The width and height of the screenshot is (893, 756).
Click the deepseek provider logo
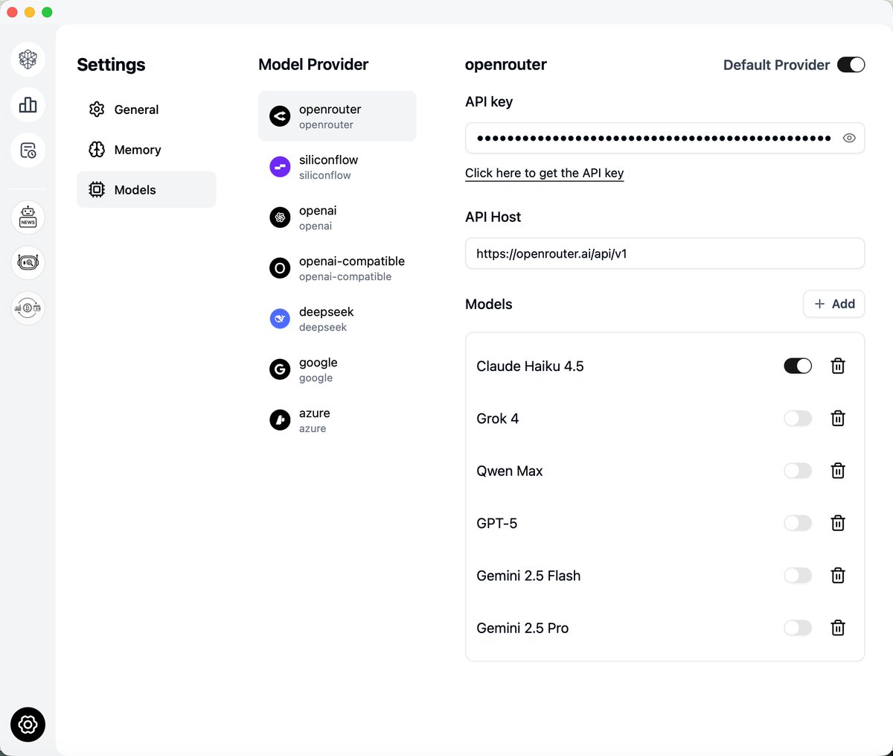[x=280, y=319]
